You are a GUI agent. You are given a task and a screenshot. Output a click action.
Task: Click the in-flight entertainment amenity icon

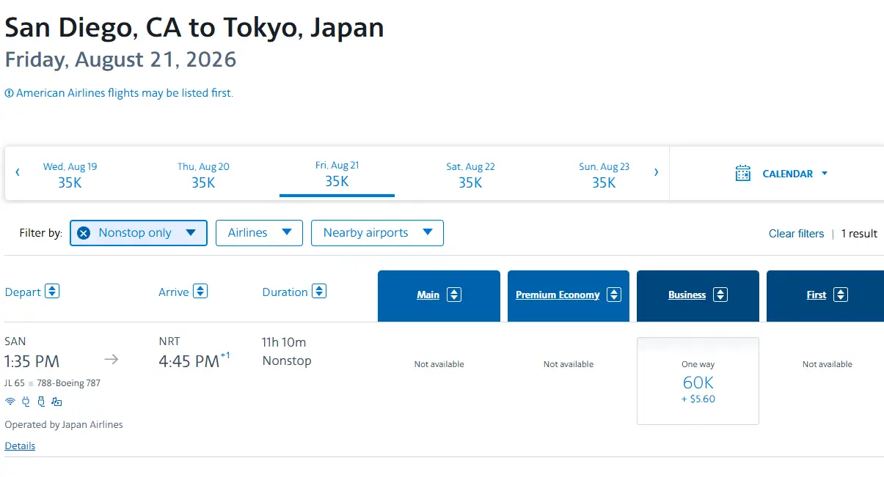click(56, 402)
